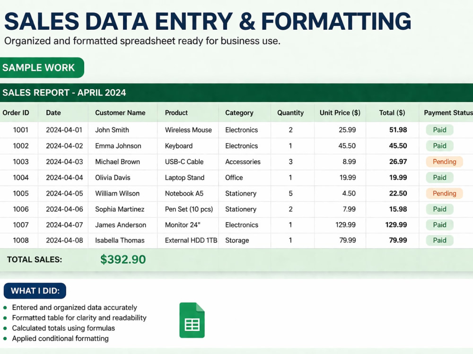Click the SAMPLE WORK badge

click(41, 68)
